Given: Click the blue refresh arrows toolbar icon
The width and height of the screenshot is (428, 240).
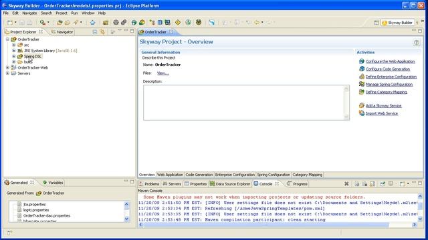Looking at the screenshot, I should click(x=211, y=23).
